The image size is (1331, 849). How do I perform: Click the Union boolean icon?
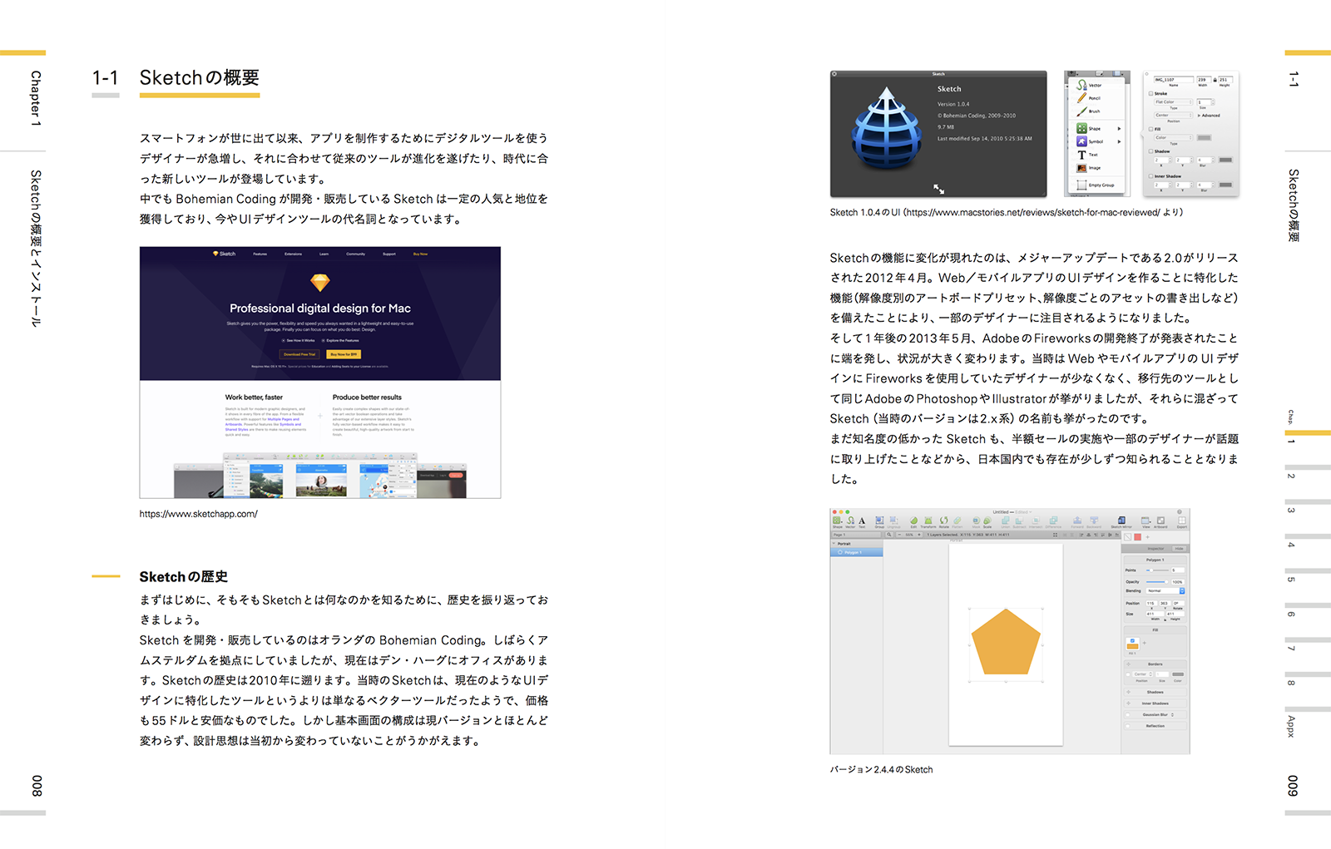coord(1006,521)
